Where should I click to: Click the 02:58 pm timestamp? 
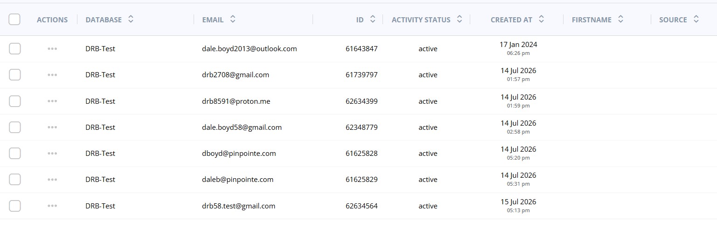pyautogui.click(x=518, y=132)
